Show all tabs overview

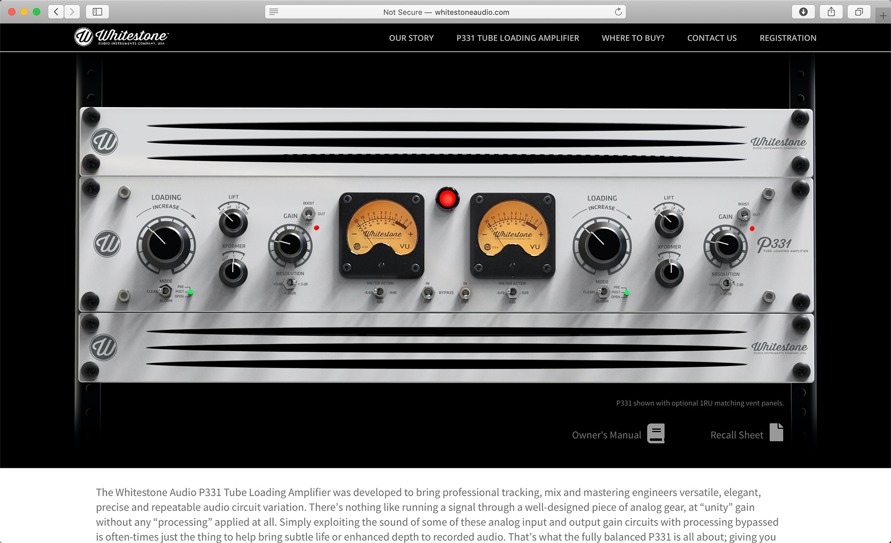click(x=859, y=12)
